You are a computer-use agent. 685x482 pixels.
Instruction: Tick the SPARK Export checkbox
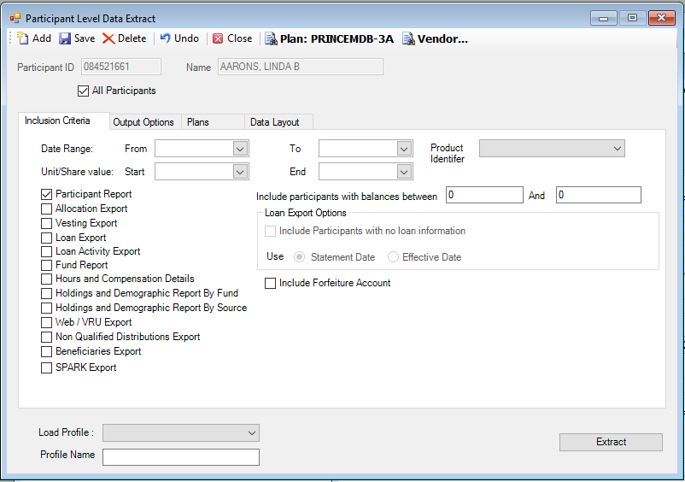(x=47, y=367)
